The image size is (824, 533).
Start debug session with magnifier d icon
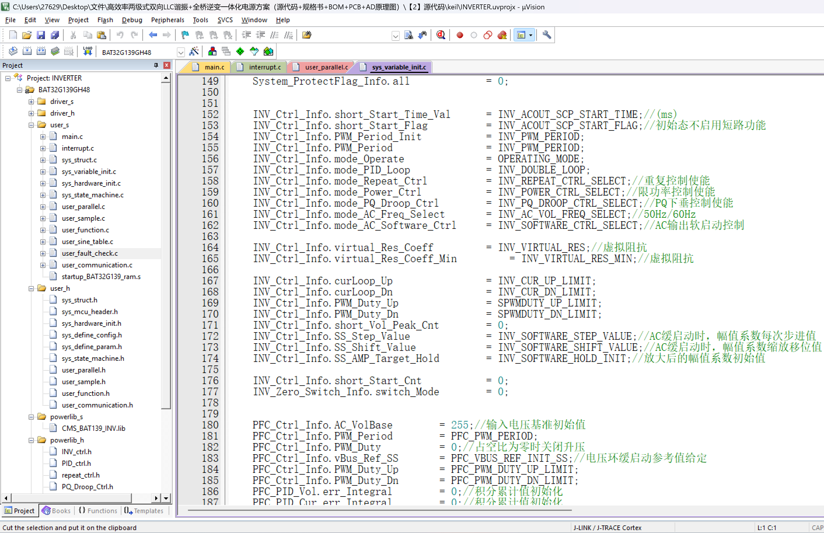click(441, 35)
